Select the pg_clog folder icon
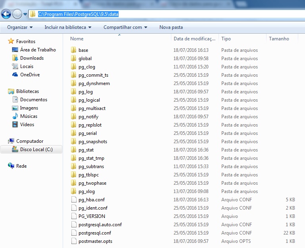 click(73, 66)
